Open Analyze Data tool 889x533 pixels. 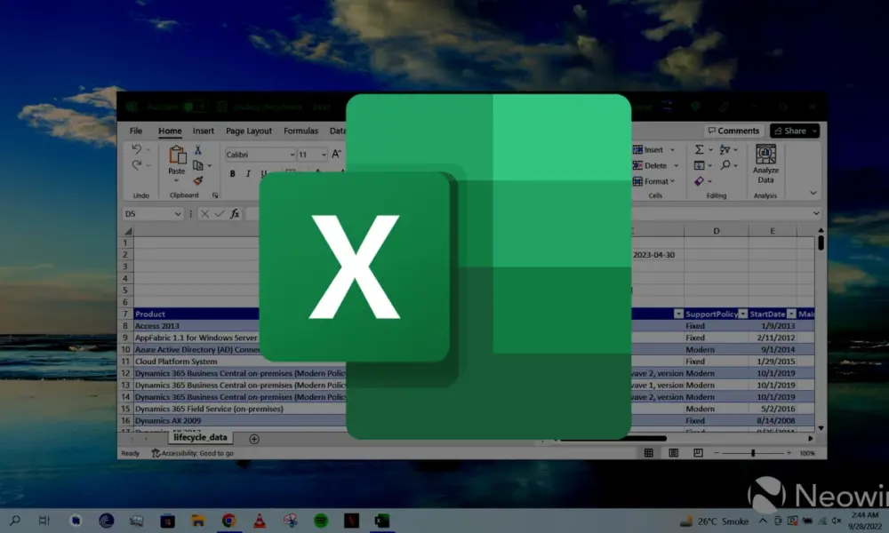[x=765, y=163]
